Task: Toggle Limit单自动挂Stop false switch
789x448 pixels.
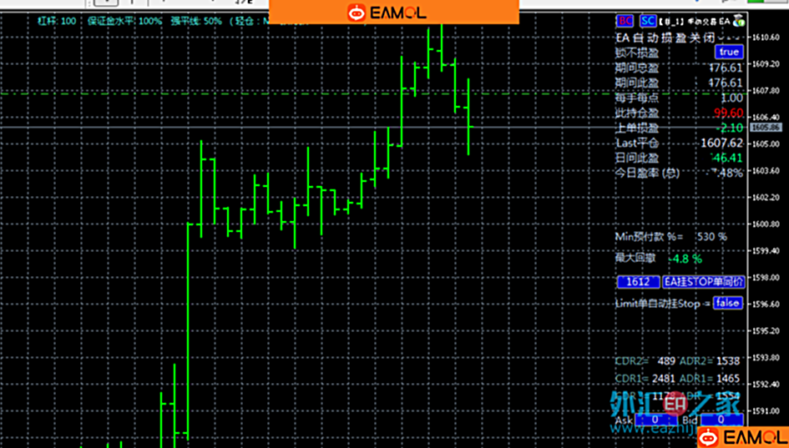Action: point(727,303)
